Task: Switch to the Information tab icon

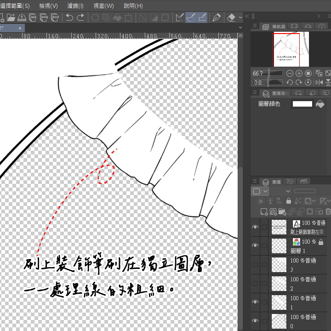Action: [x=322, y=27]
